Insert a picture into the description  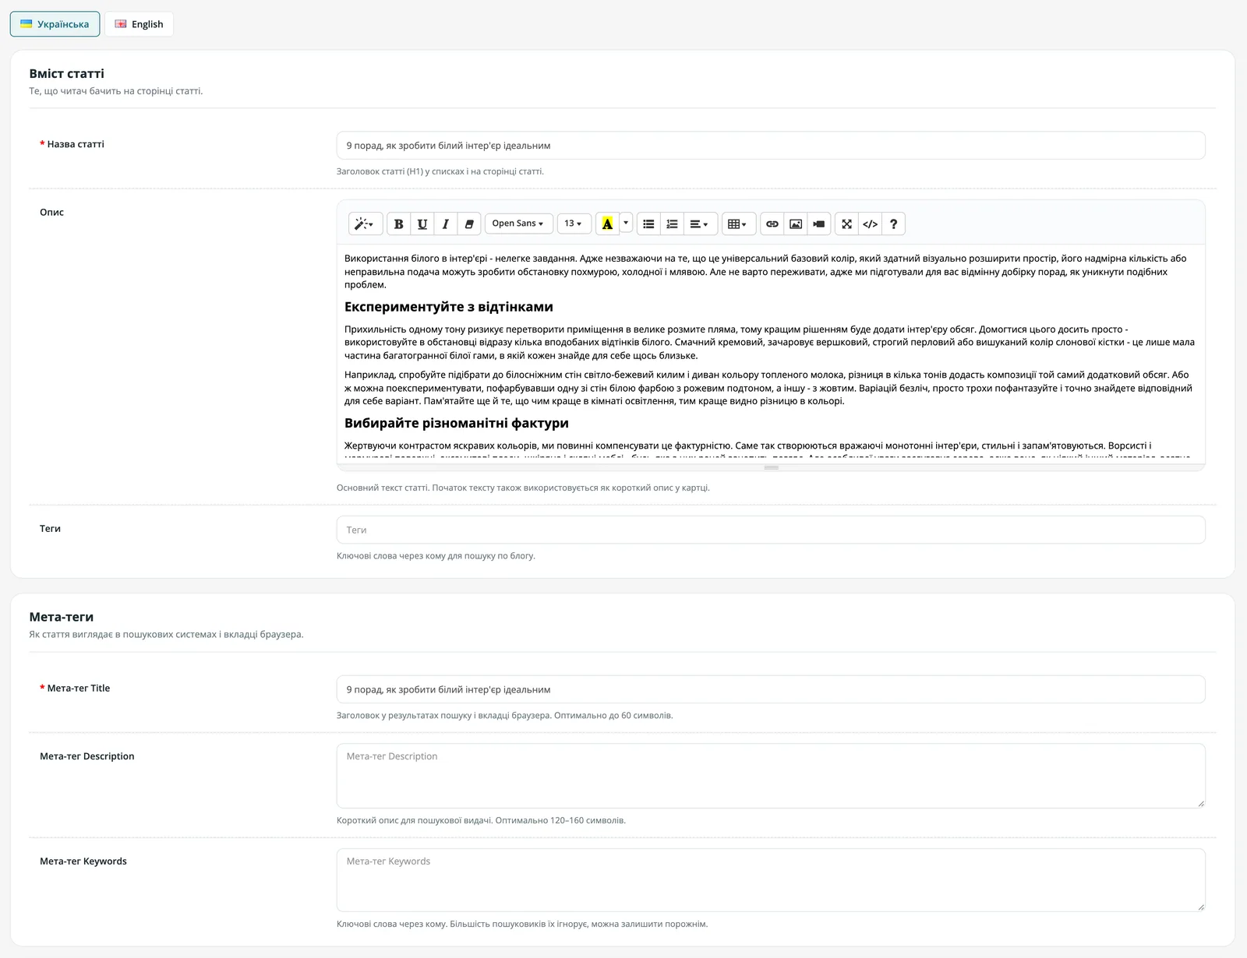click(796, 224)
